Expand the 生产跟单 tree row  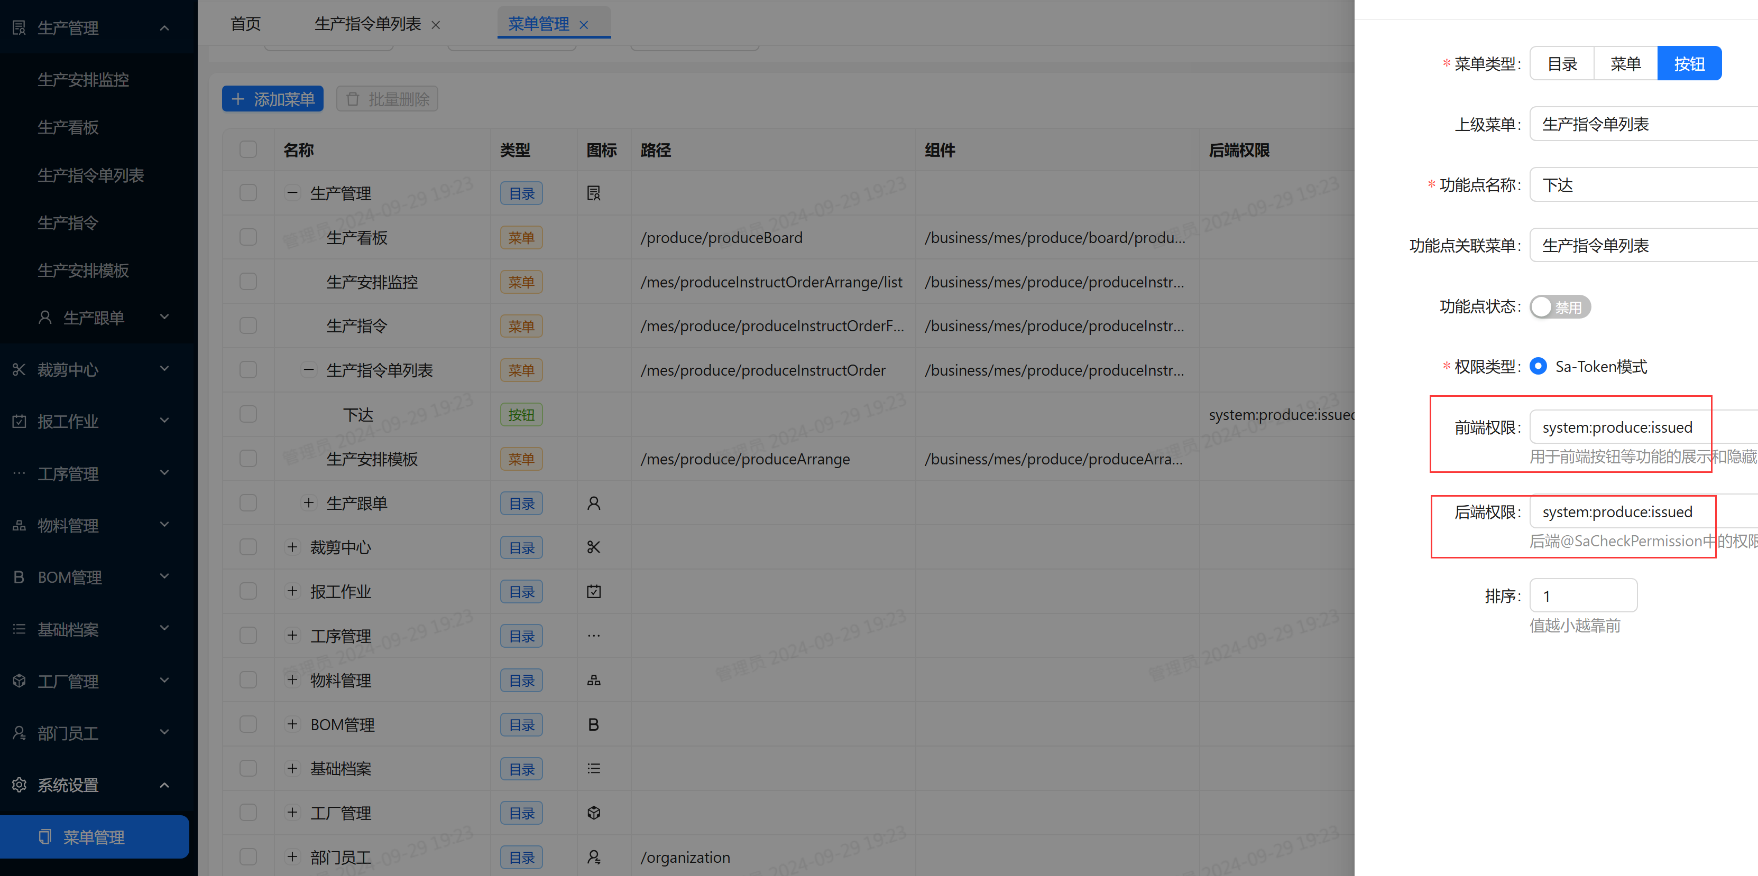(x=308, y=503)
